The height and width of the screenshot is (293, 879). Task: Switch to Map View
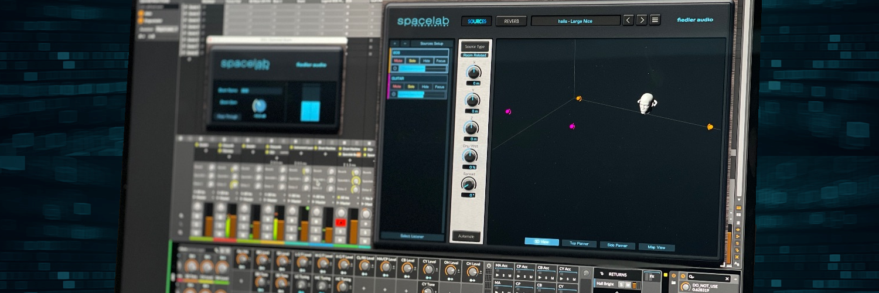tap(656, 247)
